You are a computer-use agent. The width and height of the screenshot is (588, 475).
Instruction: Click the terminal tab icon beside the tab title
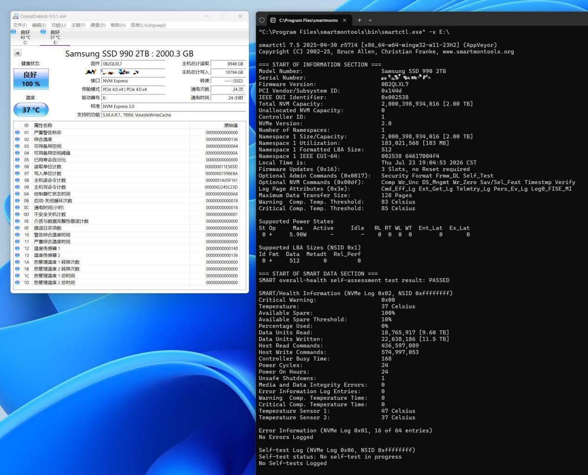(x=273, y=20)
